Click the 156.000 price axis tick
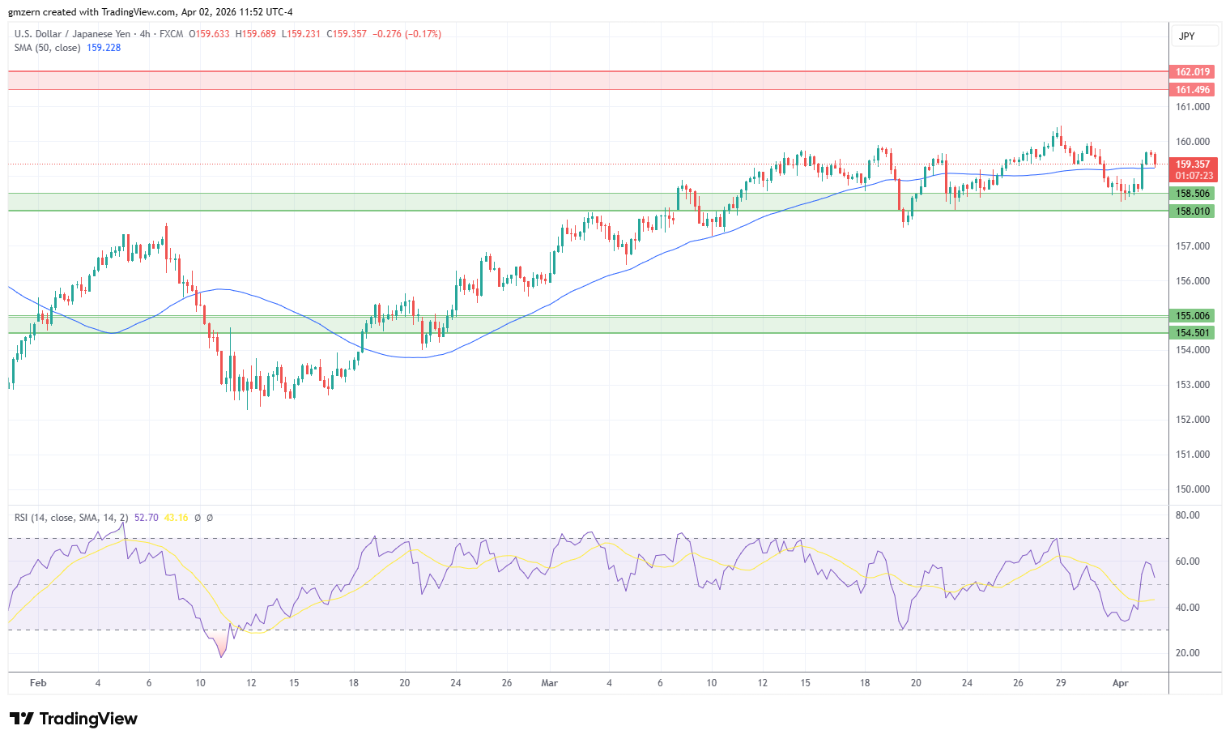Screen dimensions: 1230x743 click(1193, 281)
